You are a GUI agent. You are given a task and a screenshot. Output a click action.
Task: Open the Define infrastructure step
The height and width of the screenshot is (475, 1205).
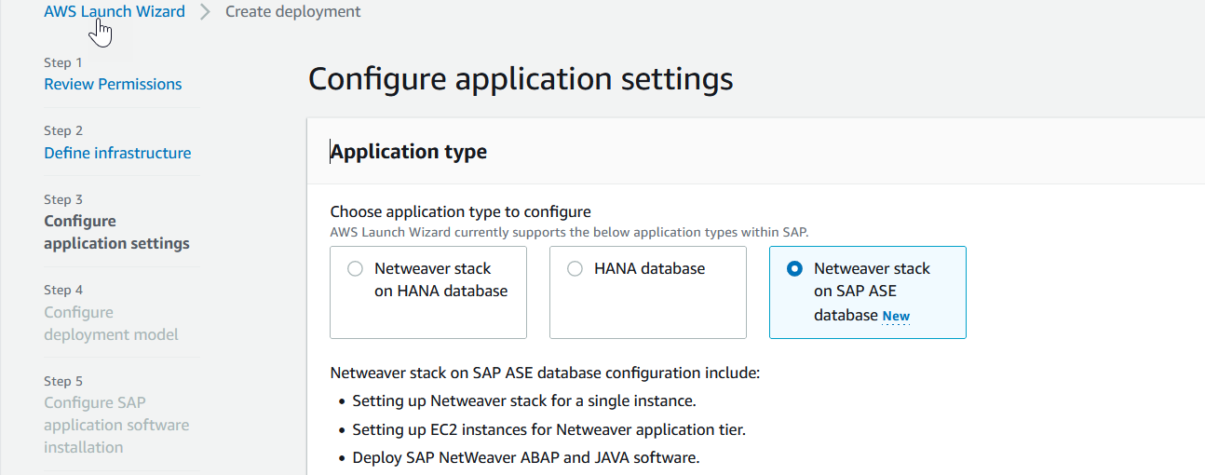117,153
